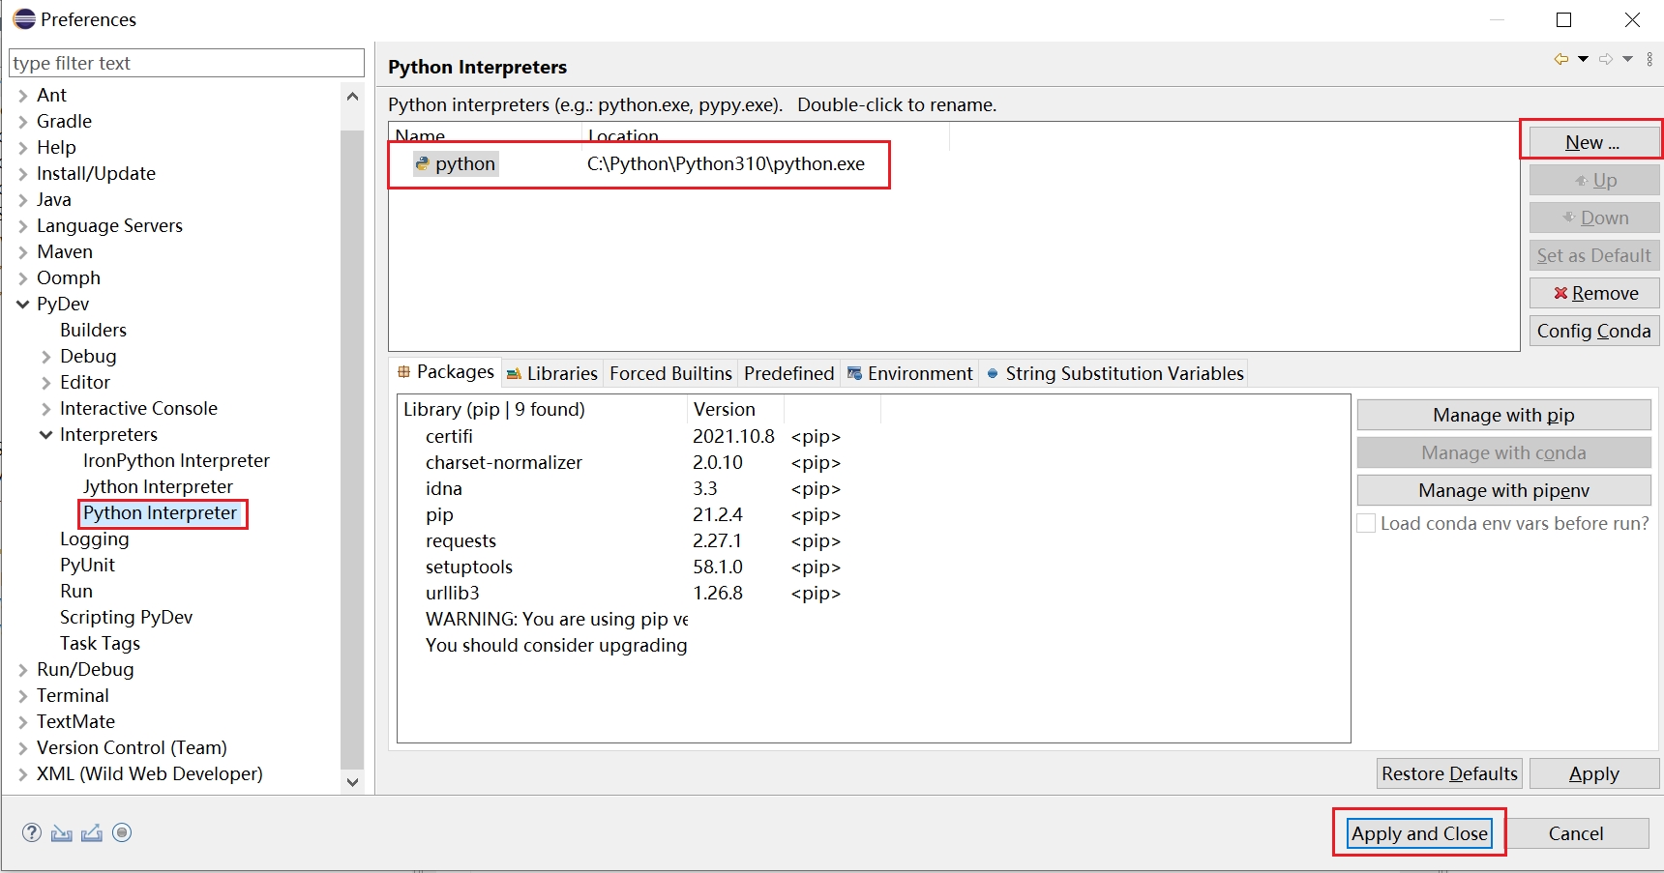Click the Library (pip | 9 found) column header

point(542,409)
